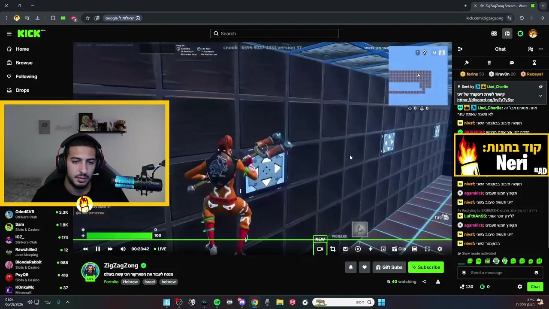Image resolution: width=549 pixels, height=309 pixels.
Task: Toggle theater mode
Action: click(414, 249)
